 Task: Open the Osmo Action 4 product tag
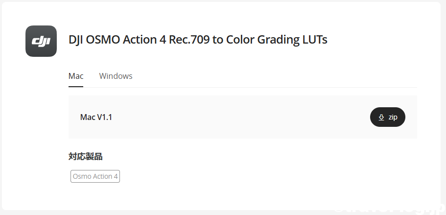click(95, 176)
